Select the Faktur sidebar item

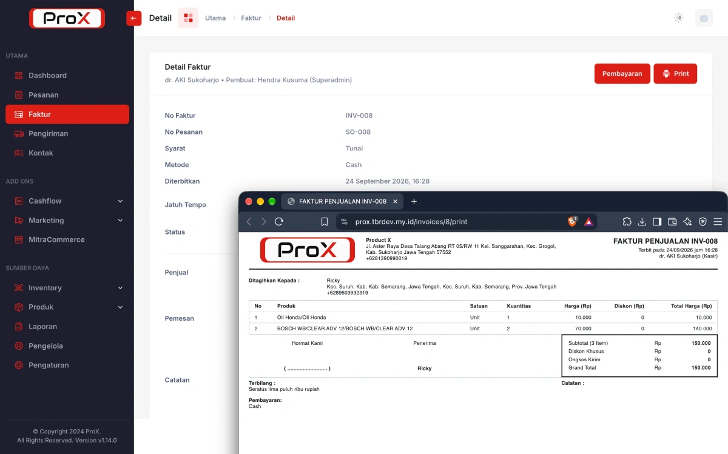tap(67, 115)
